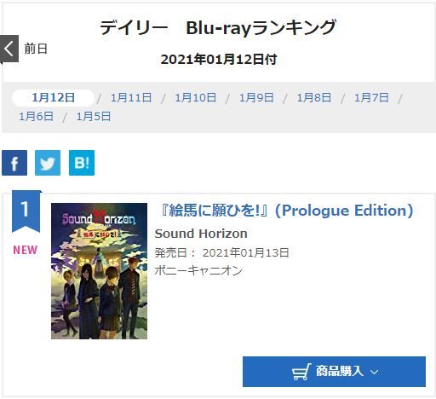The image size is (436, 399).
Task: Go to the 1月8日 ranking
Action: coord(314,98)
